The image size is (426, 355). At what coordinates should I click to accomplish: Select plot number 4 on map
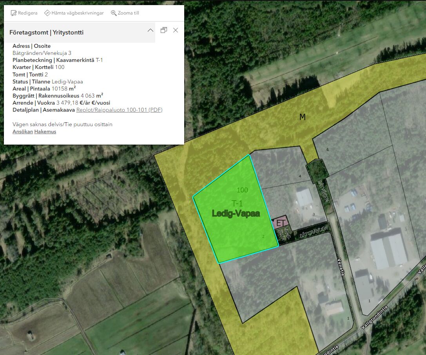tap(300, 176)
